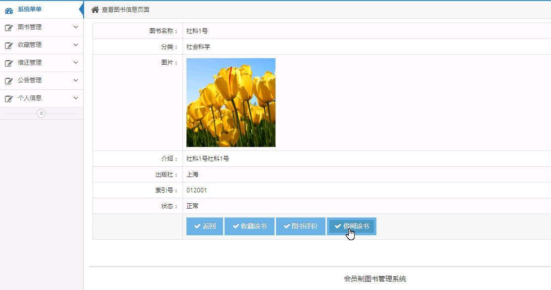Click the yellow tulips book image
Viewport: 551px width, 290px height.
tap(231, 103)
